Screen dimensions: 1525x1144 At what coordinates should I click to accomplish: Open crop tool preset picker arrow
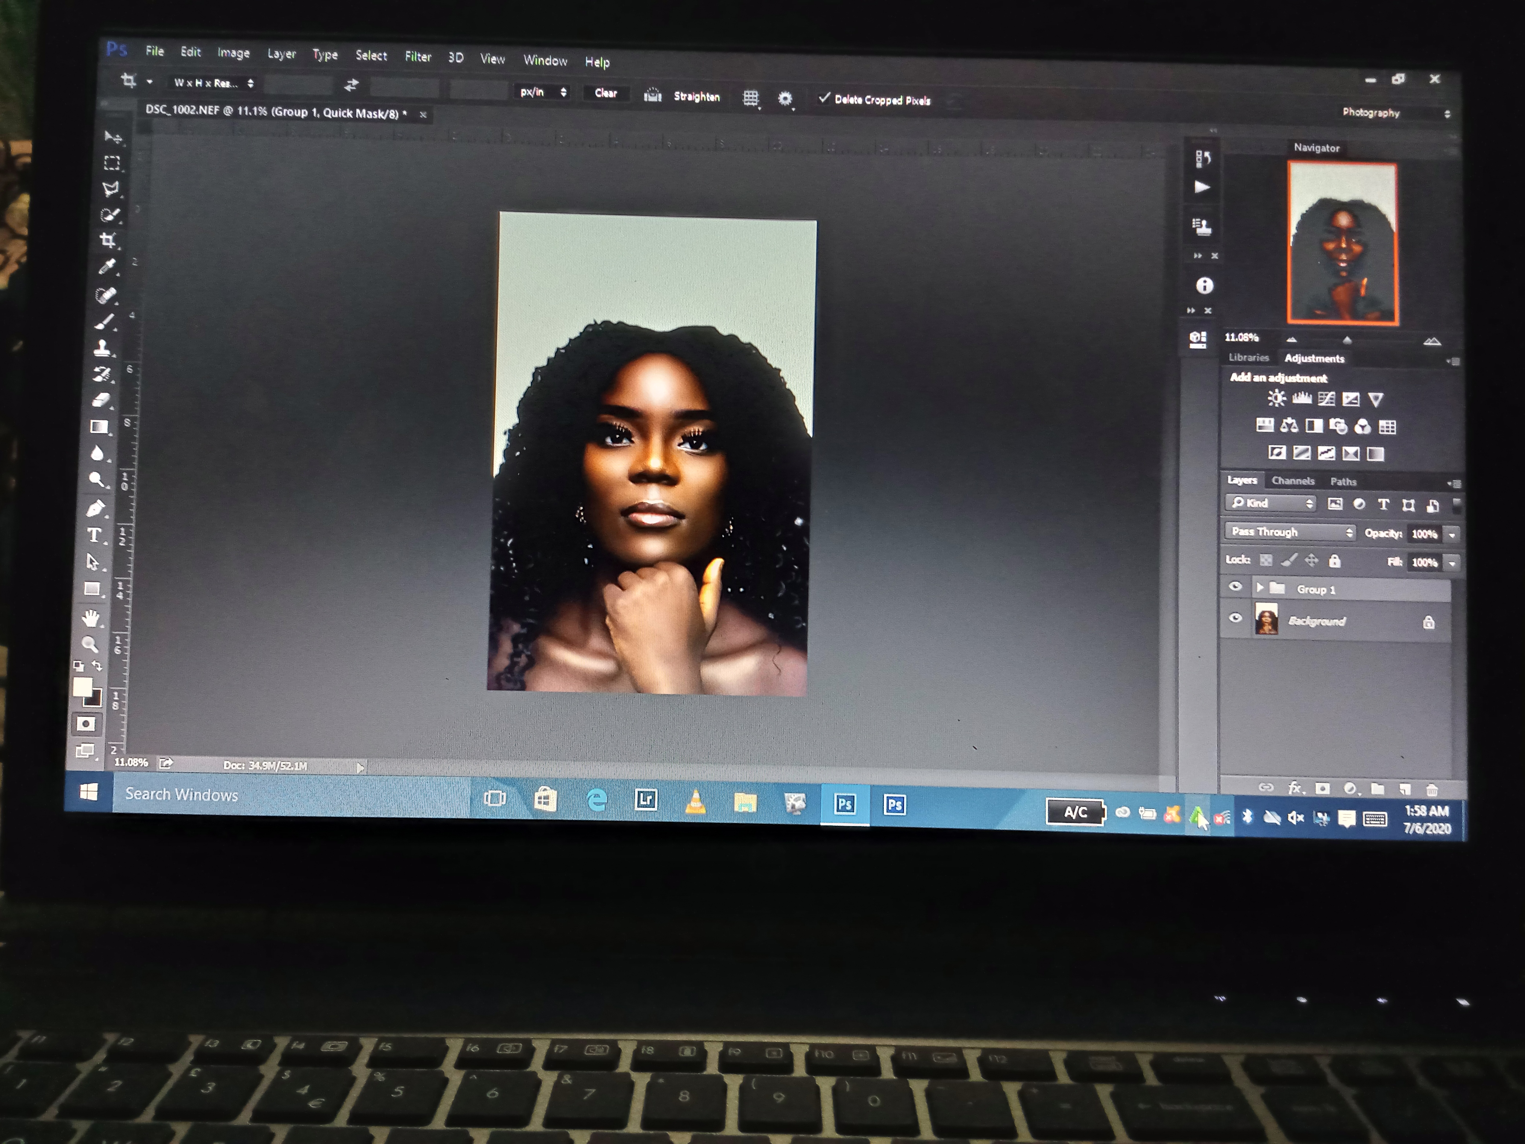[149, 81]
